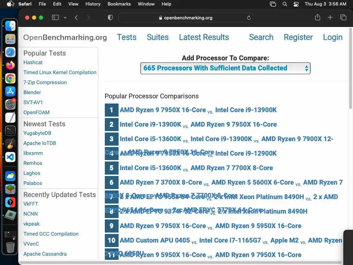Open a new tab with plus icon
Viewport: 353px width, 265px height.
330,17
